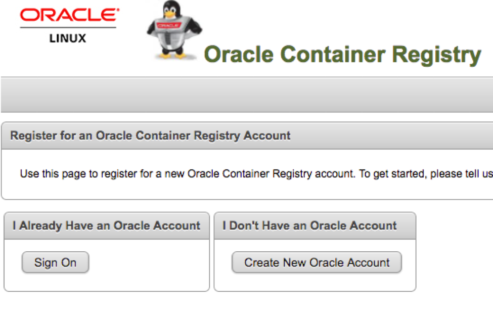493x318 pixels.
Task: Click the penguin's yellow beak
Action: tap(170, 14)
